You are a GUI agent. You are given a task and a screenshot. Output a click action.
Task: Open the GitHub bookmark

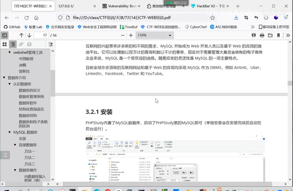tap(12, 27)
